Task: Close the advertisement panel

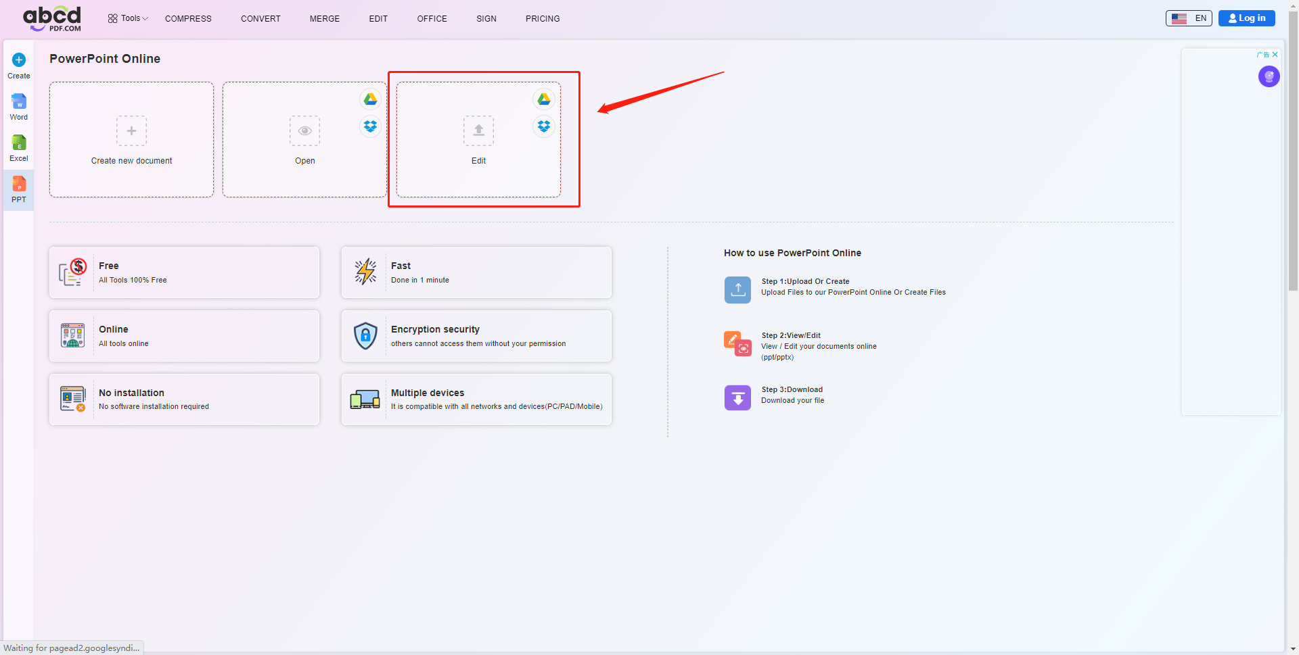Action: pyautogui.click(x=1275, y=55)
